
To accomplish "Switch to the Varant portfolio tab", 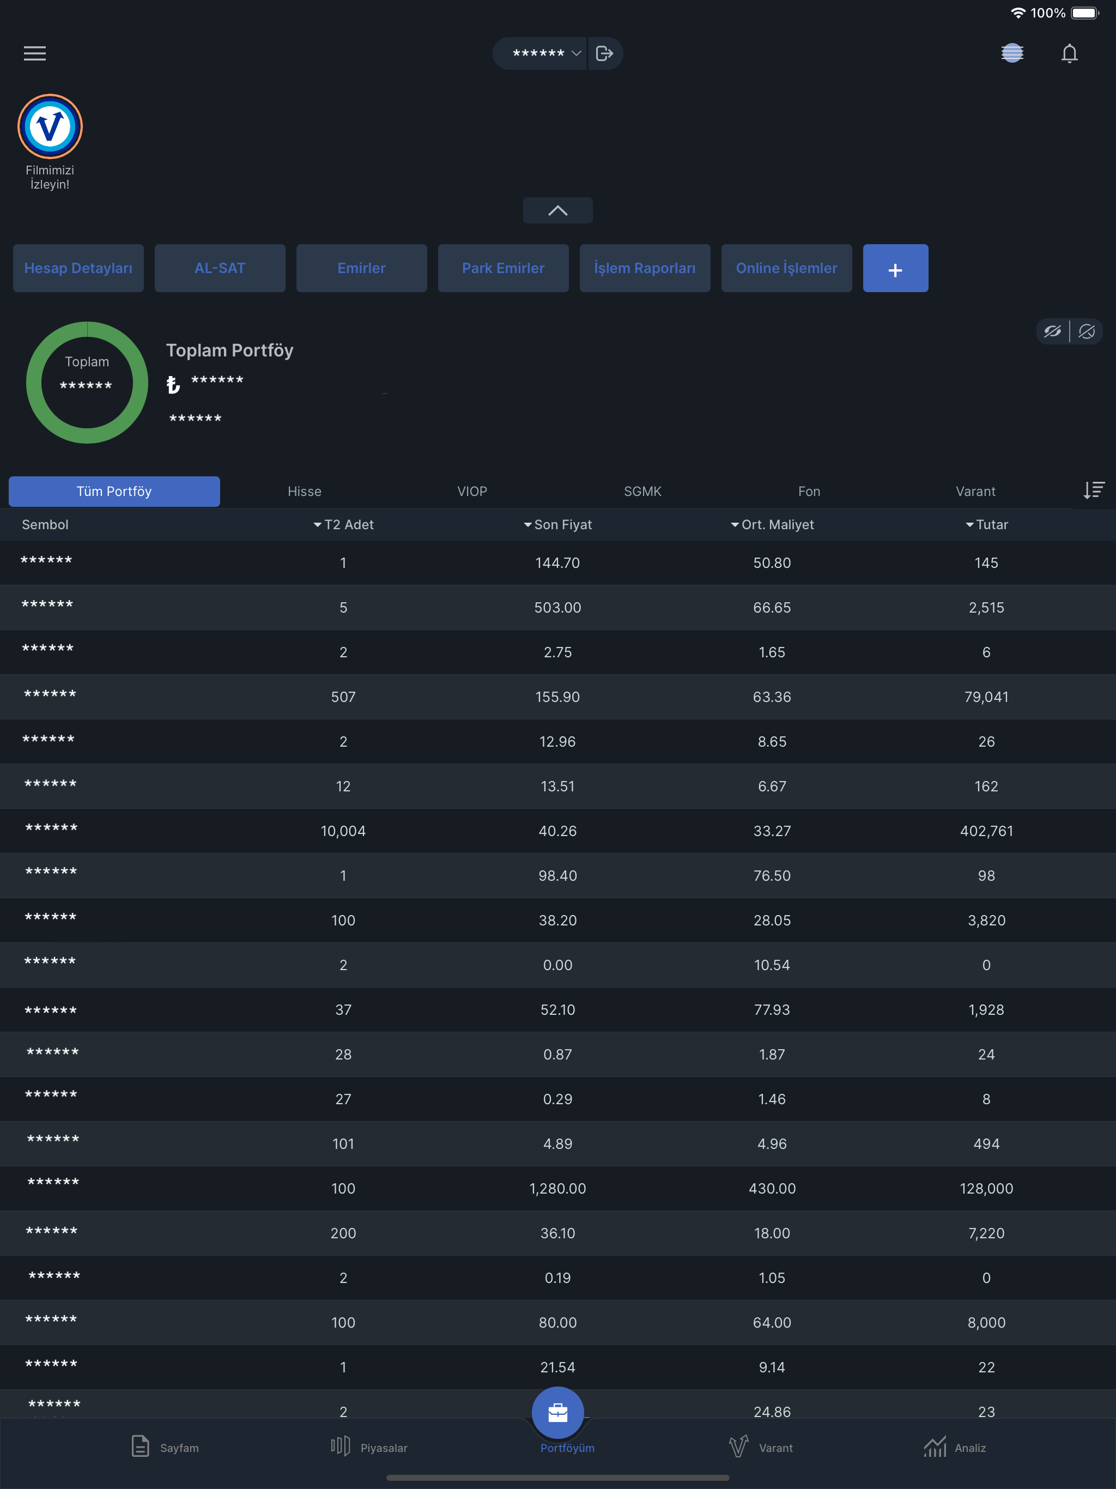I will point(975,492).
